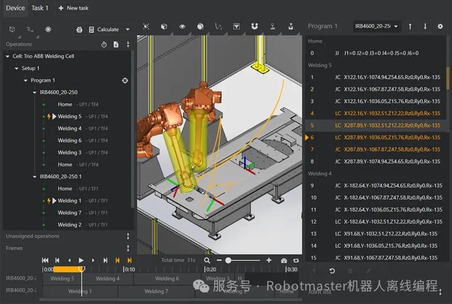Click the document icon in Operations header

pyautogui.click(x=116, y=44)
